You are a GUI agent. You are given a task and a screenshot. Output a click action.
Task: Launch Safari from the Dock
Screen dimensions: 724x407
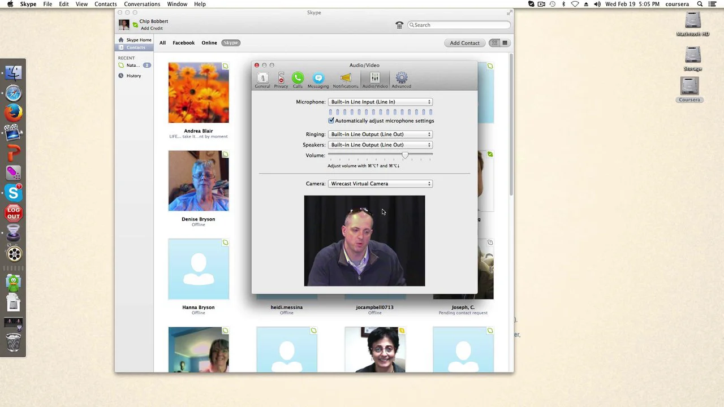(x=14, y=93)
